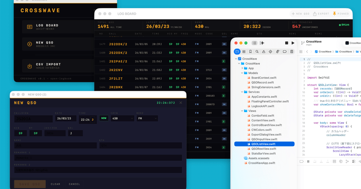Open Log Board in the CrossWave menu
Screen dimensions: 361x189
[58, 27]
